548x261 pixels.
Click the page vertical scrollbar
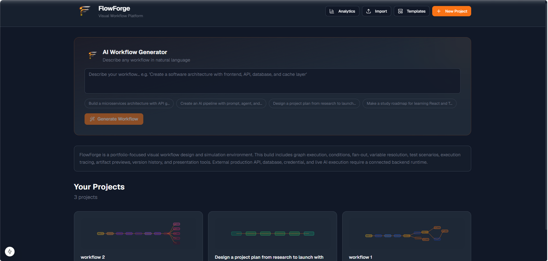click(546, 116)
